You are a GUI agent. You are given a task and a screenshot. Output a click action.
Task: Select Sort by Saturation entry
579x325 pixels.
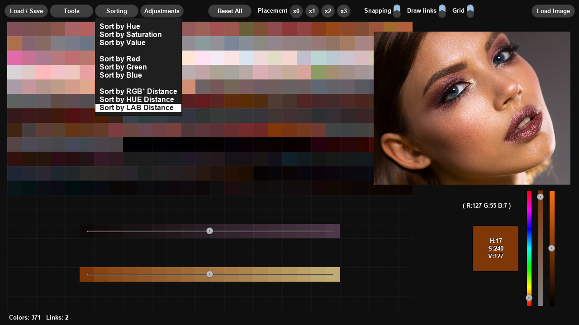[130, 35]
